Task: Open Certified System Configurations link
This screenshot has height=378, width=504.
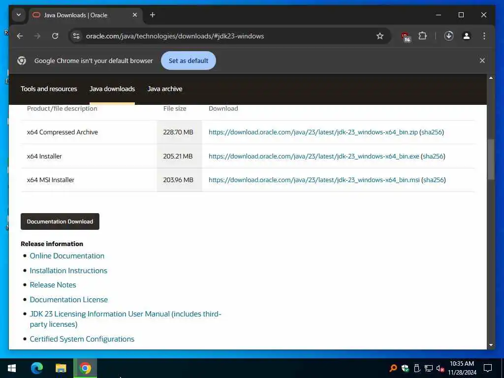Action: [x=82, y=339]
